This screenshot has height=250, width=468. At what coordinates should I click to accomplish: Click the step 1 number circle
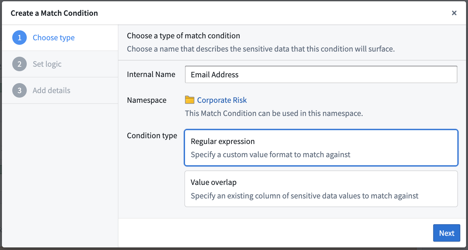[19, 38]
